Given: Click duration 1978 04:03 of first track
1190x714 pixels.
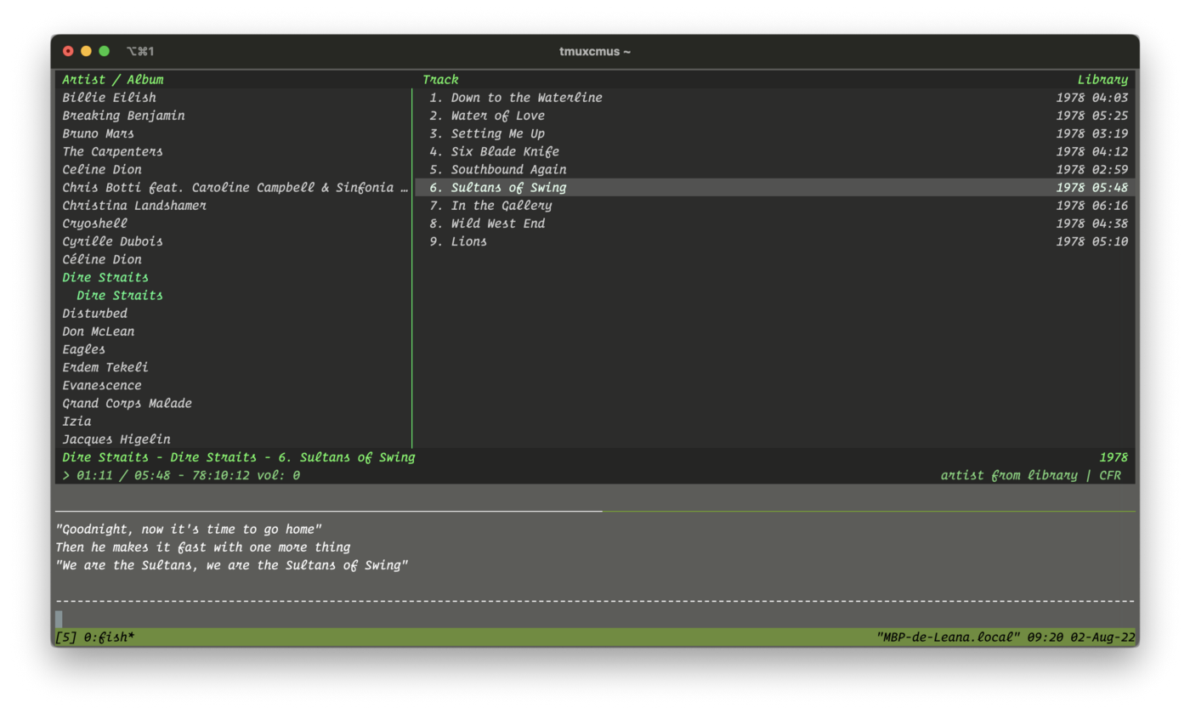Looking at the screenshot, I should pos(1092,98).
